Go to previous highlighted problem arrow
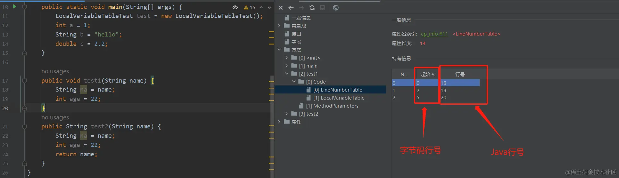Image resolution: width=619 pixels, height=178 pixels. (261, 7)
